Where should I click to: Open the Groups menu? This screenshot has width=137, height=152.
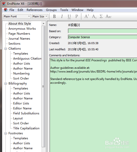click(51, 10)
